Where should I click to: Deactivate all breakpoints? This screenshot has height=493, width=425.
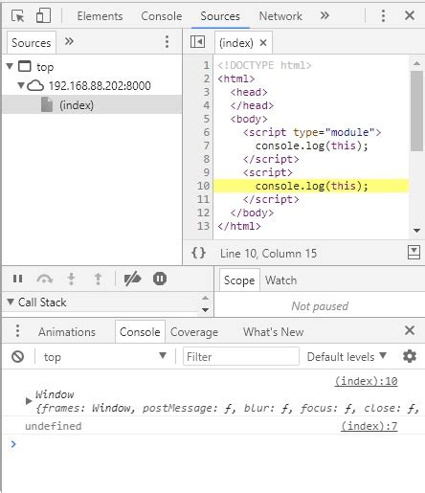(132, 279)
